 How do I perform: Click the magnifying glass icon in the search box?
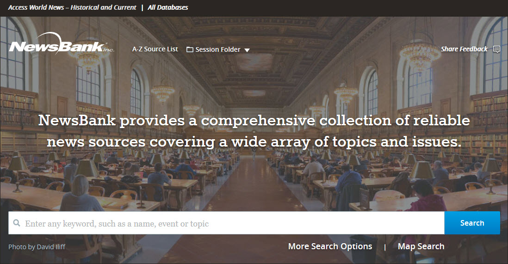[17, 223]
